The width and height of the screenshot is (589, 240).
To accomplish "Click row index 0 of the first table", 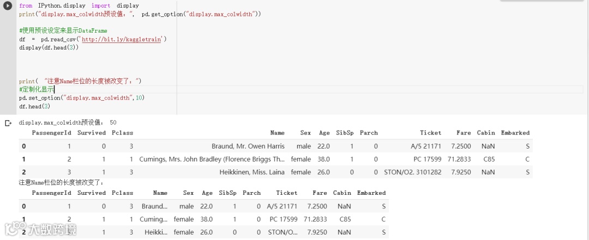I will click(23, 146).
